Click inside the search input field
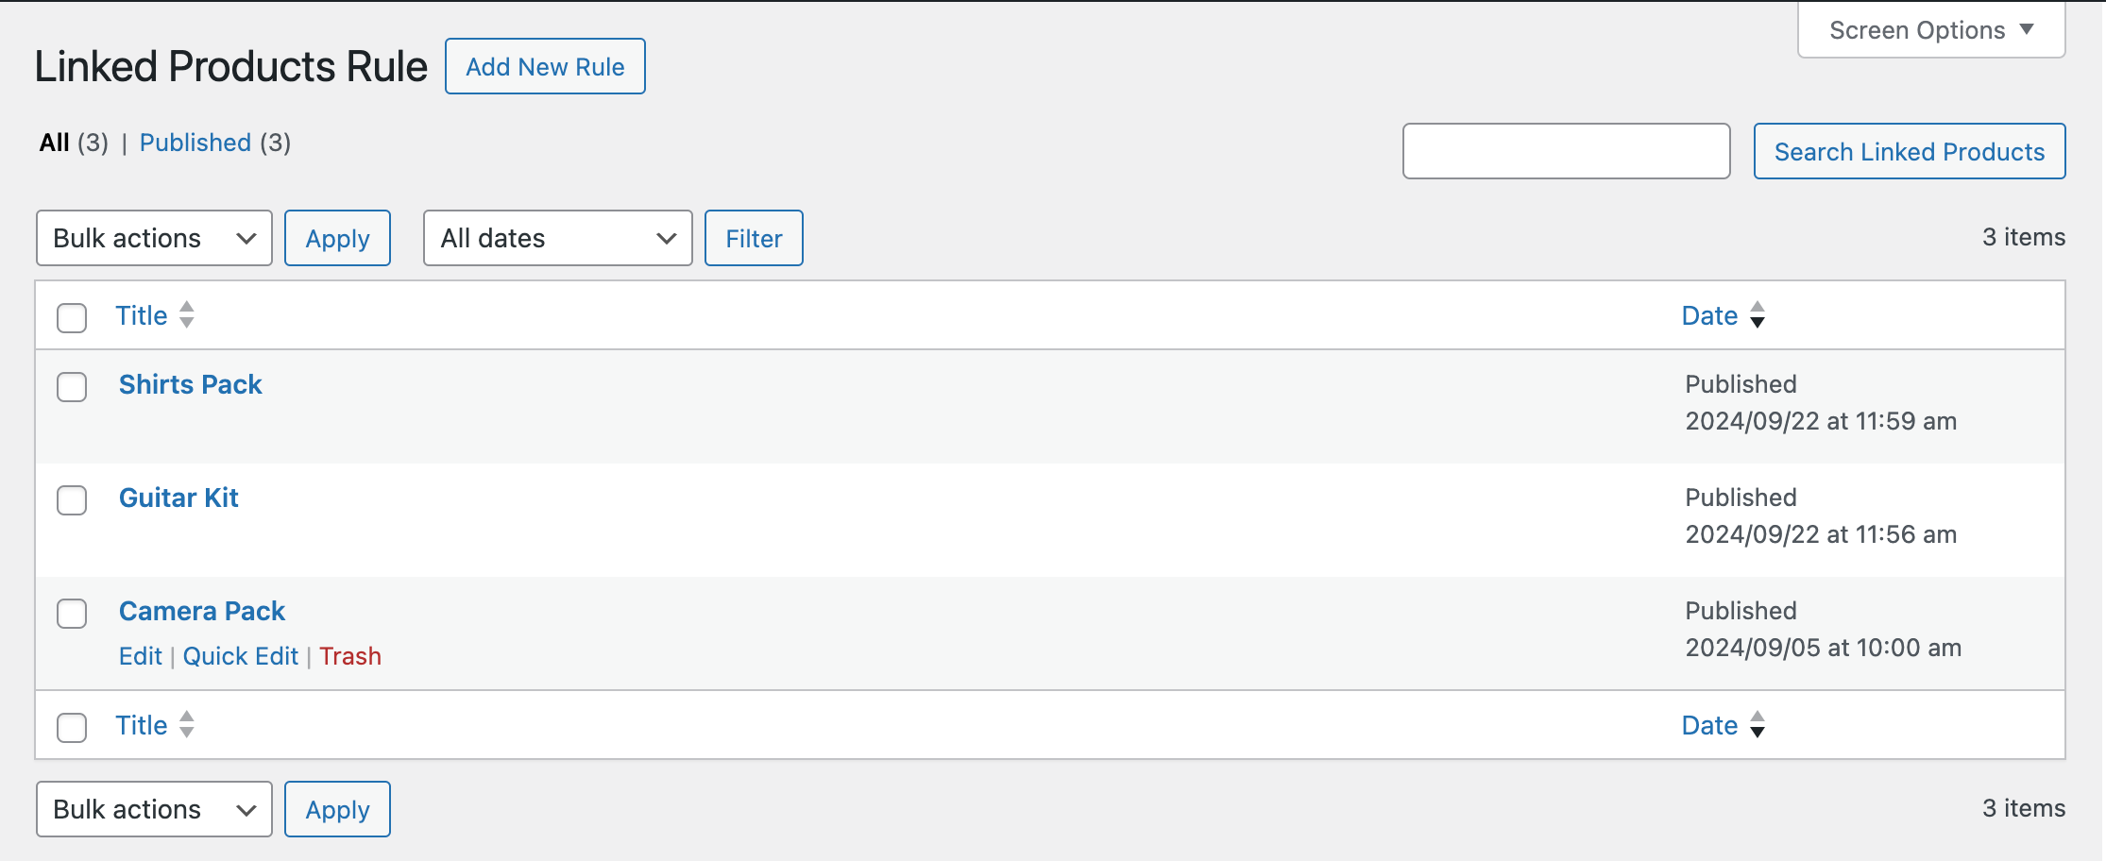Image resolution: width=2106 pixels, height=861 pixels. pos(1566,151)
